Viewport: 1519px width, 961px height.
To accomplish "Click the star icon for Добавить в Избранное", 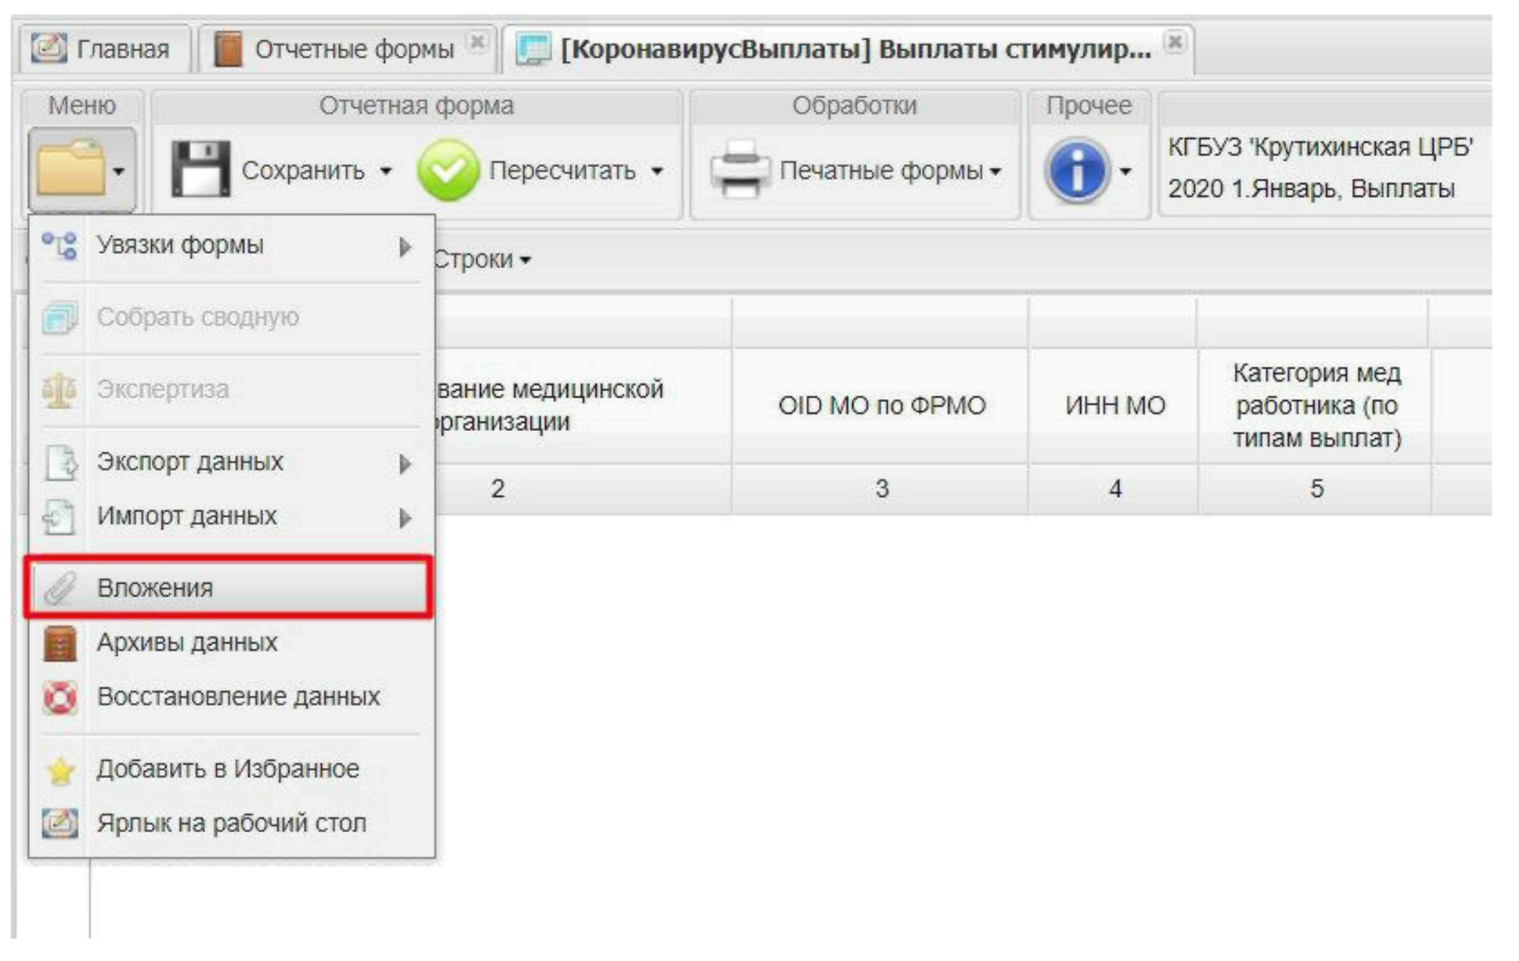I will coord(60,770).
